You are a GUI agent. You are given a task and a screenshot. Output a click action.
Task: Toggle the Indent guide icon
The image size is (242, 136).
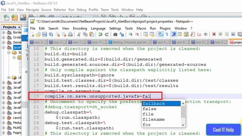point(174,34)
